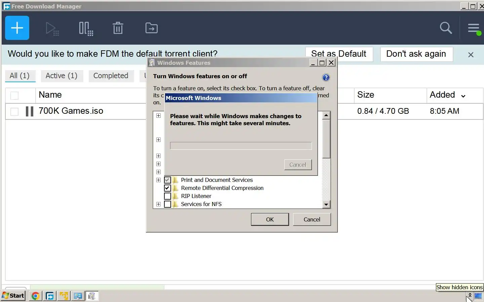Image resolution: width=484 pixels, height=302 pixels.
Task: Open the Print and Document Services folder icon
Action: coord(175,180)
